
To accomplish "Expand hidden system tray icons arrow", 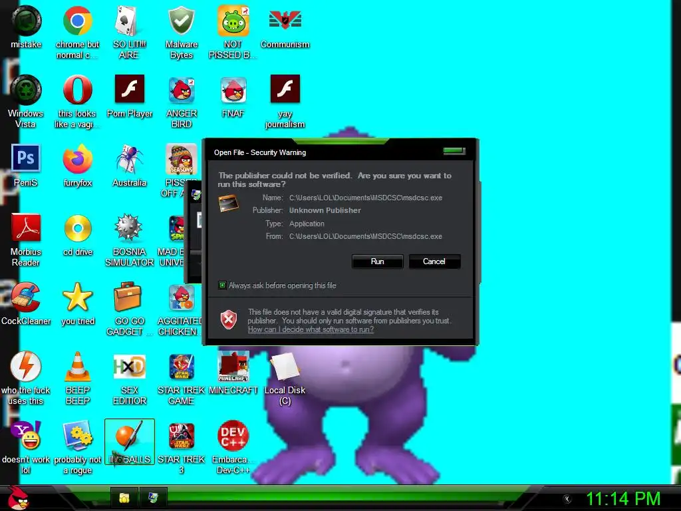I will 567,499.
